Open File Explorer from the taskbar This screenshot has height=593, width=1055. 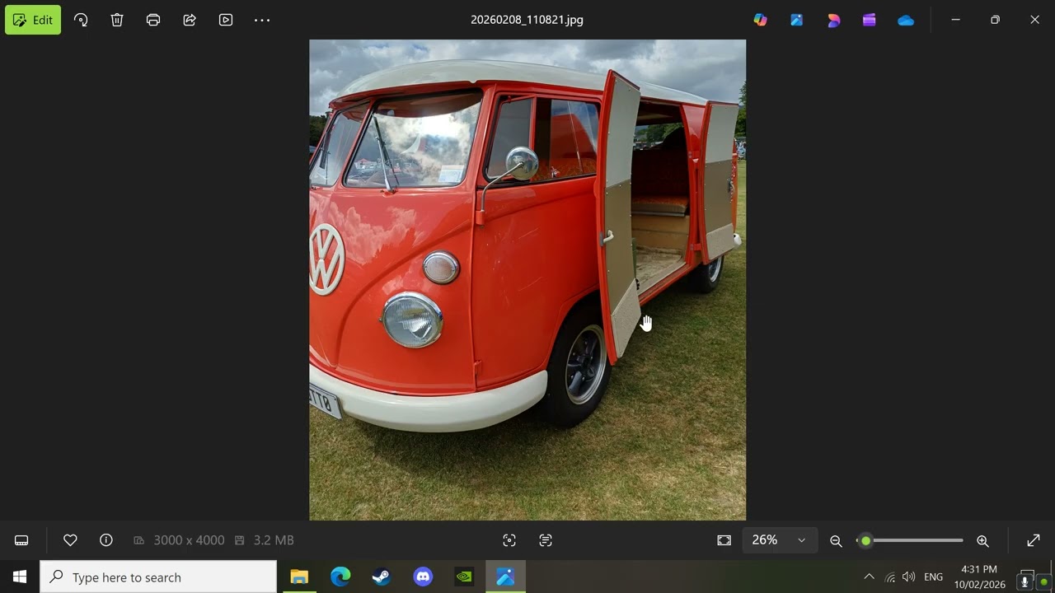click(299, 577)
